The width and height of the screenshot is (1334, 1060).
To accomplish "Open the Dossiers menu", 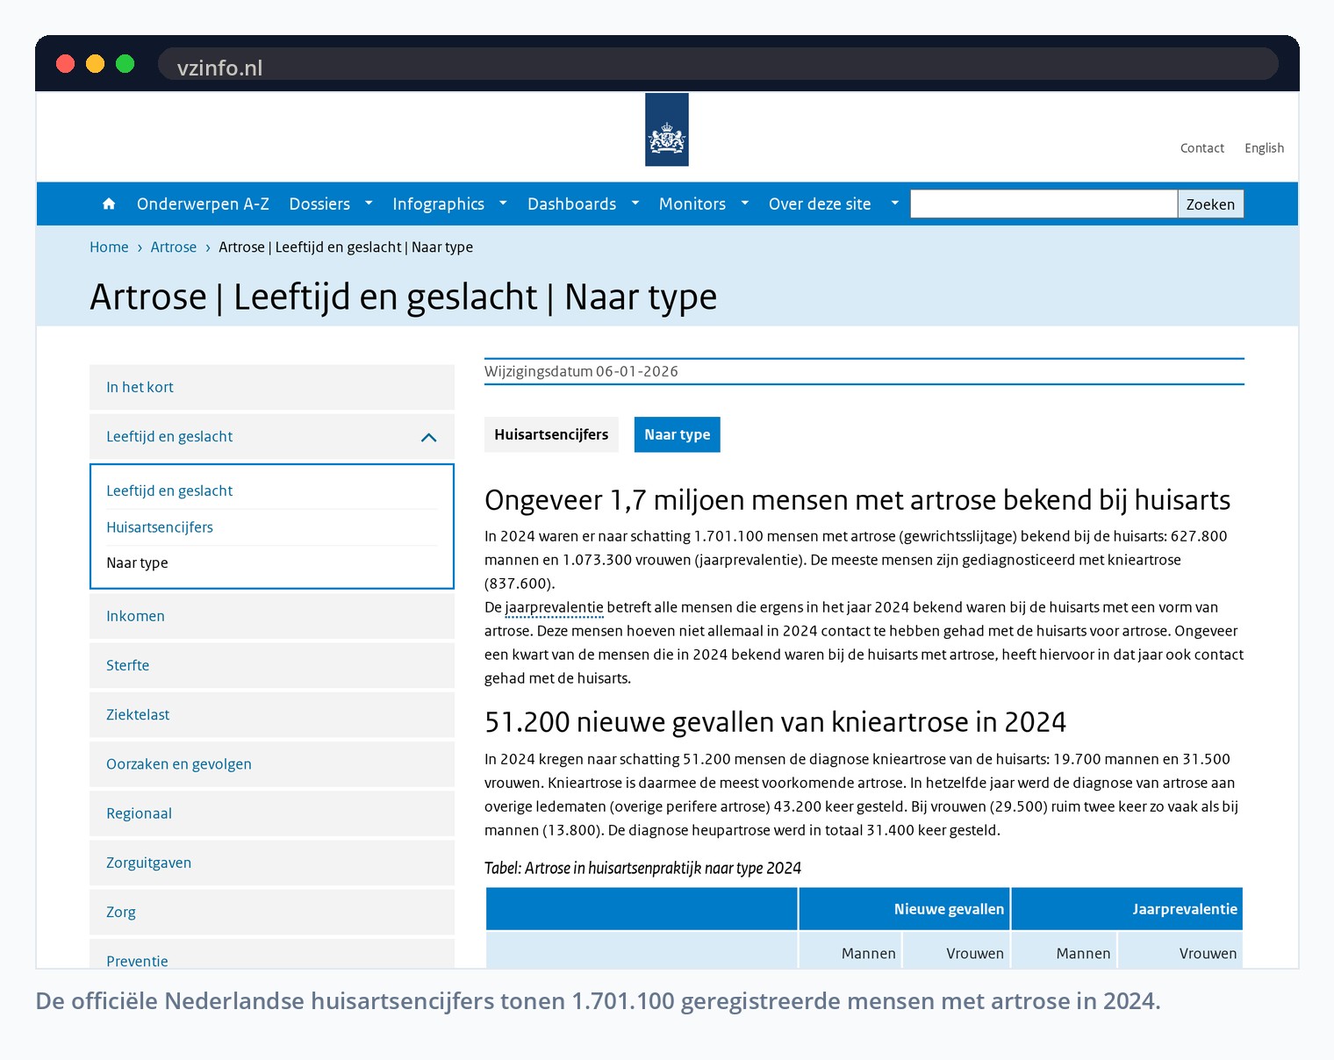I will click(319, 204).
